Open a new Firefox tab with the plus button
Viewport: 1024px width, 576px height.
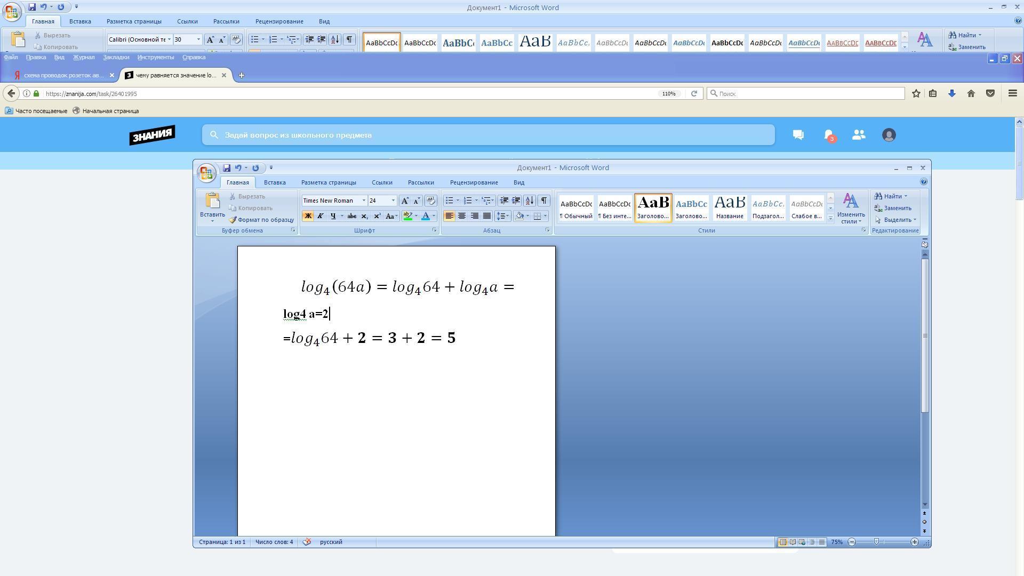pyautogui.click(x=241, y=75)
